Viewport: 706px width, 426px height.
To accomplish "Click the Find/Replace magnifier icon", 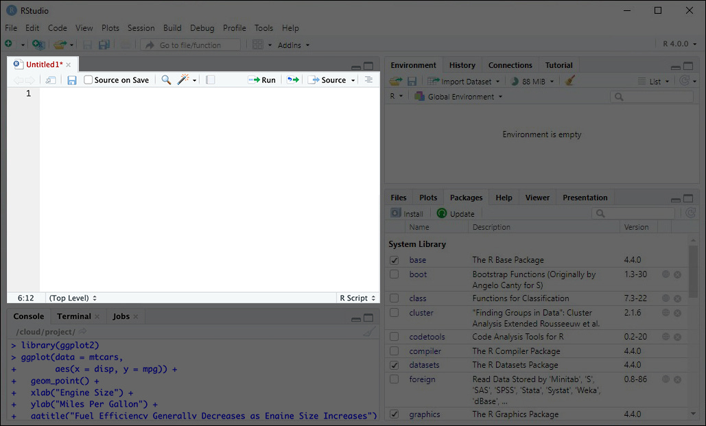I will (166, 80).
